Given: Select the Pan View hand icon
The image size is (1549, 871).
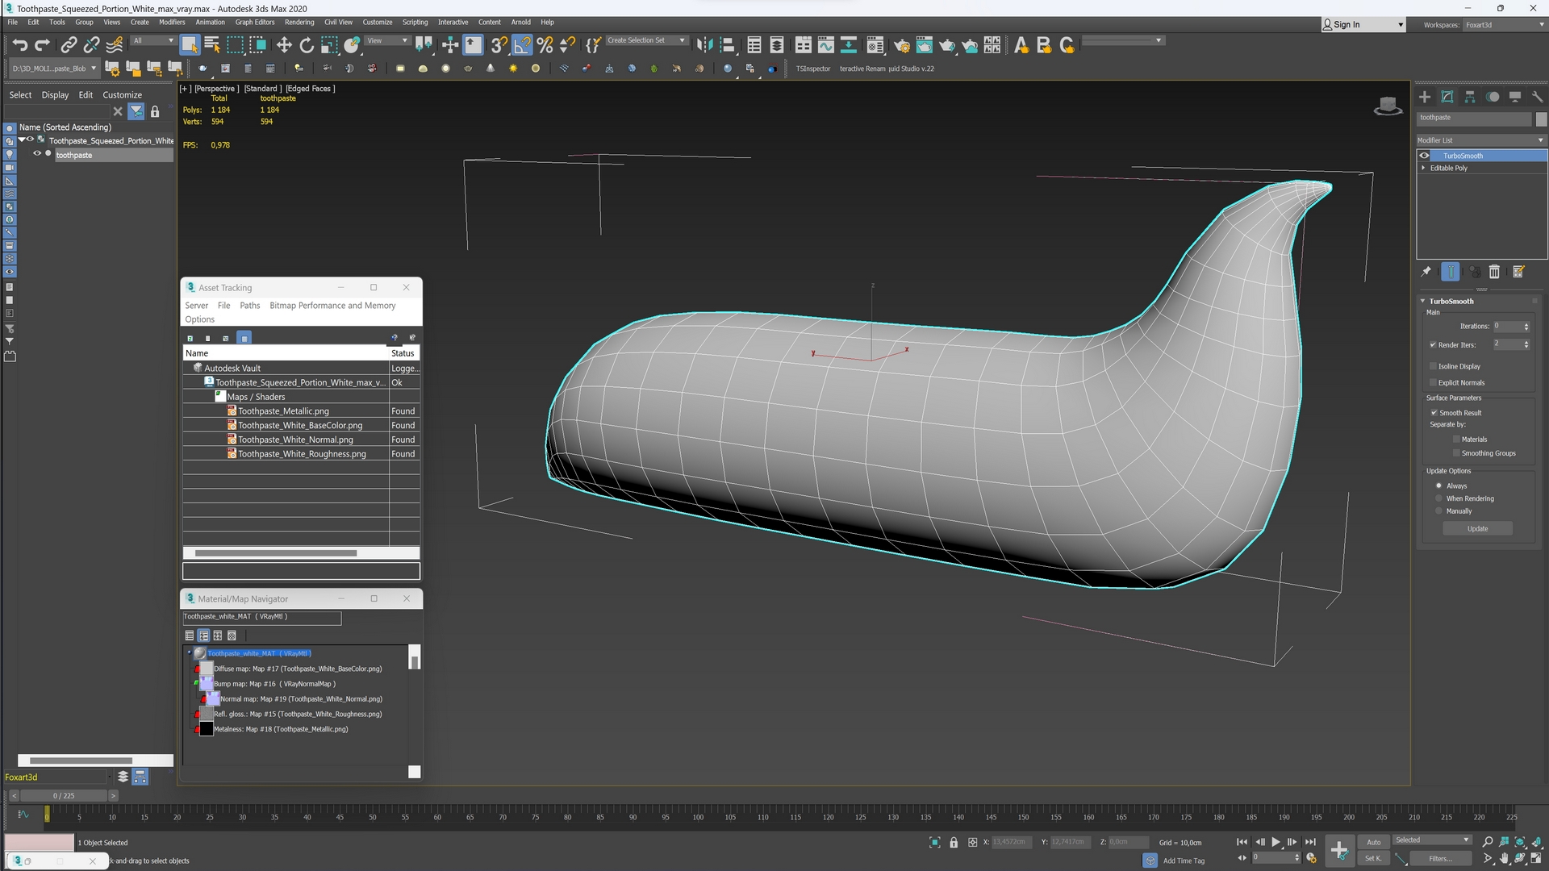Looking at the screenshot, I should pos(1504,859).
